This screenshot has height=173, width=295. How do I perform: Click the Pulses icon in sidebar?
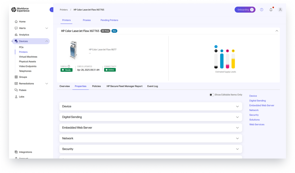pos(16,90)
